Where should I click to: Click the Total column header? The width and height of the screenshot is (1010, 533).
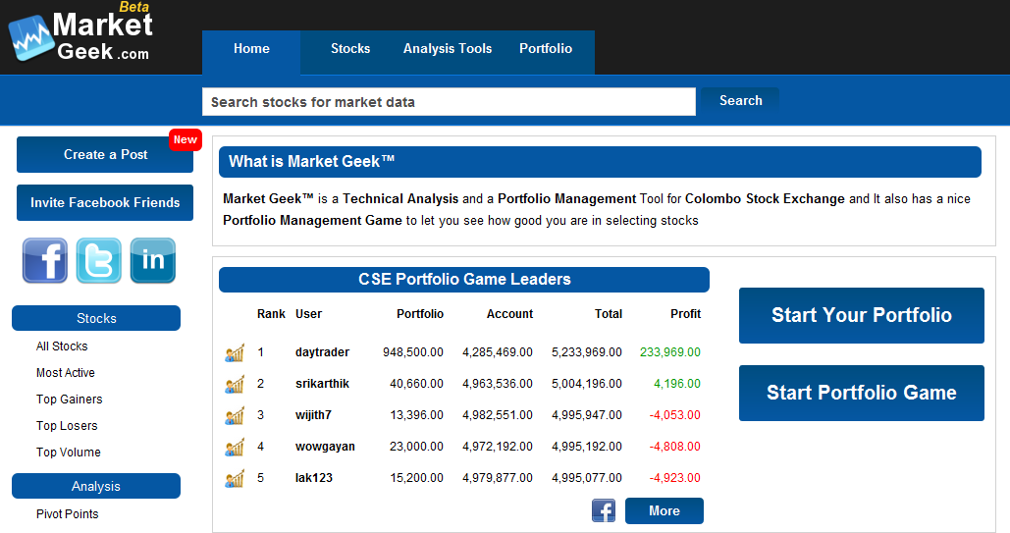[x=609, y=314]
